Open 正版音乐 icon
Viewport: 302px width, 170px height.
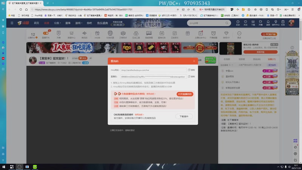coord(175,34)
